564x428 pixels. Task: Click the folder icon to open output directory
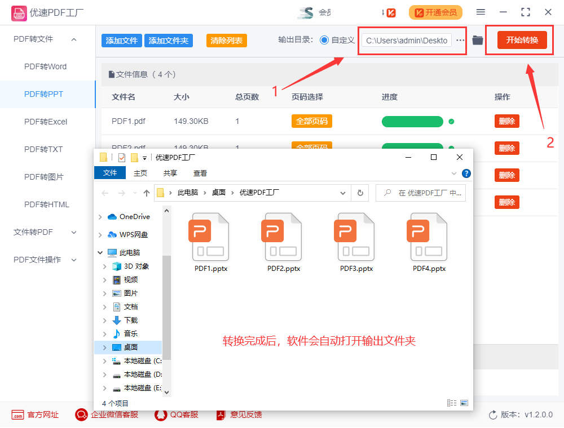click(x=477, y=40)
